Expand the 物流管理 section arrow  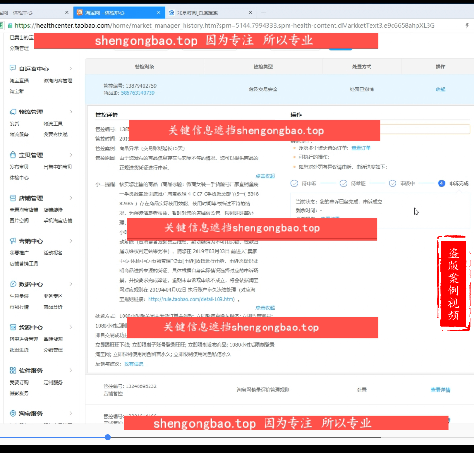(x=71, y=112)
